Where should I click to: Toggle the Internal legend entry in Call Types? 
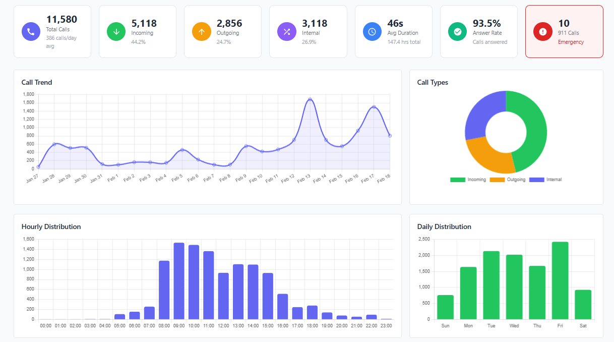(x=546, y=180)
